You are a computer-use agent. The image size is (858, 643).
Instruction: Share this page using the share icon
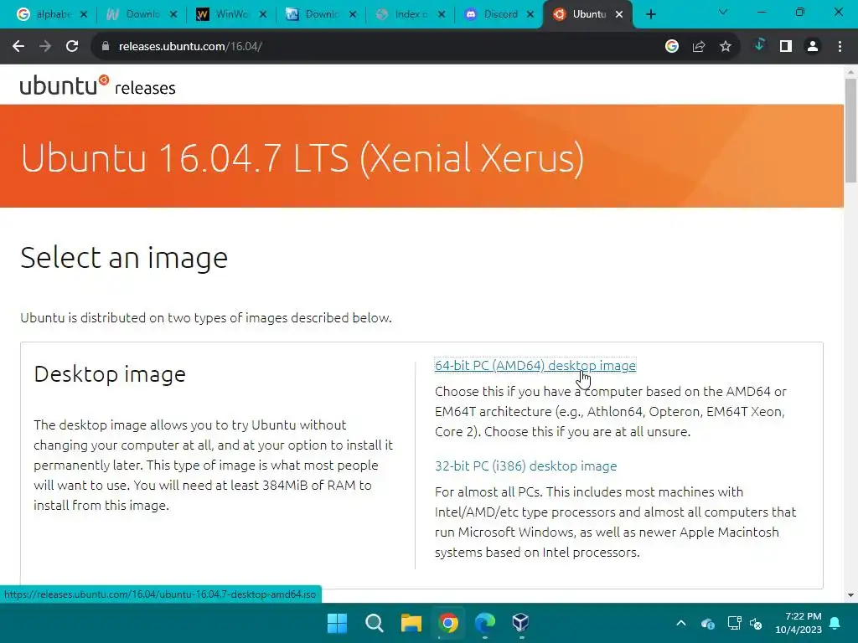point(699,47)
